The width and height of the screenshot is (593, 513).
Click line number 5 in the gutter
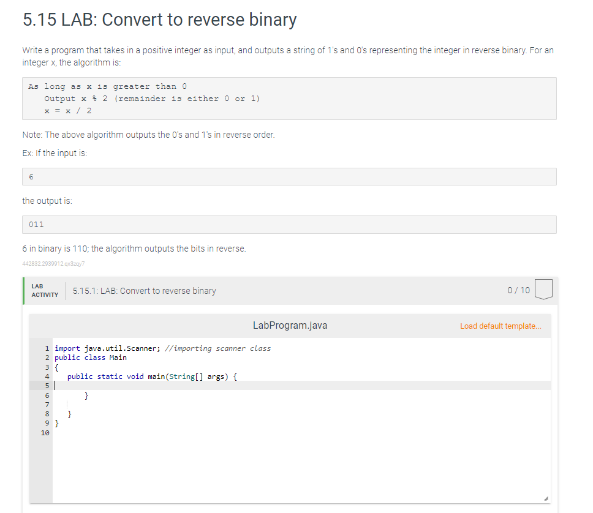pos(47,386)
